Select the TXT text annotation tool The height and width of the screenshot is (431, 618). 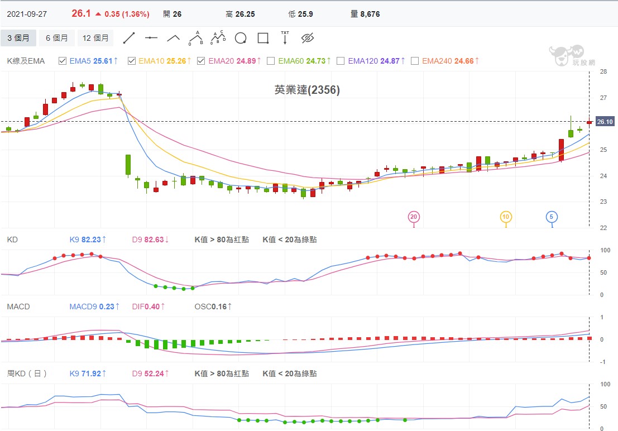(x=285, y=38)
